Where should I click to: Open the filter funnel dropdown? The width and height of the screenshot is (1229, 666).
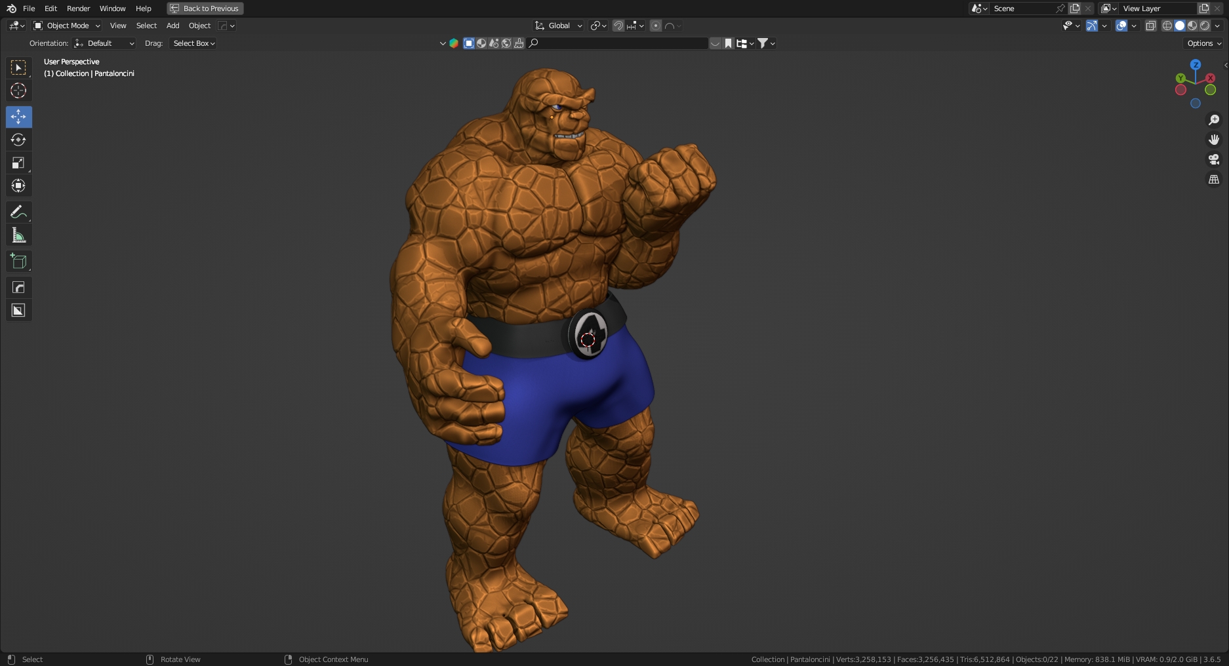[766, 43]
